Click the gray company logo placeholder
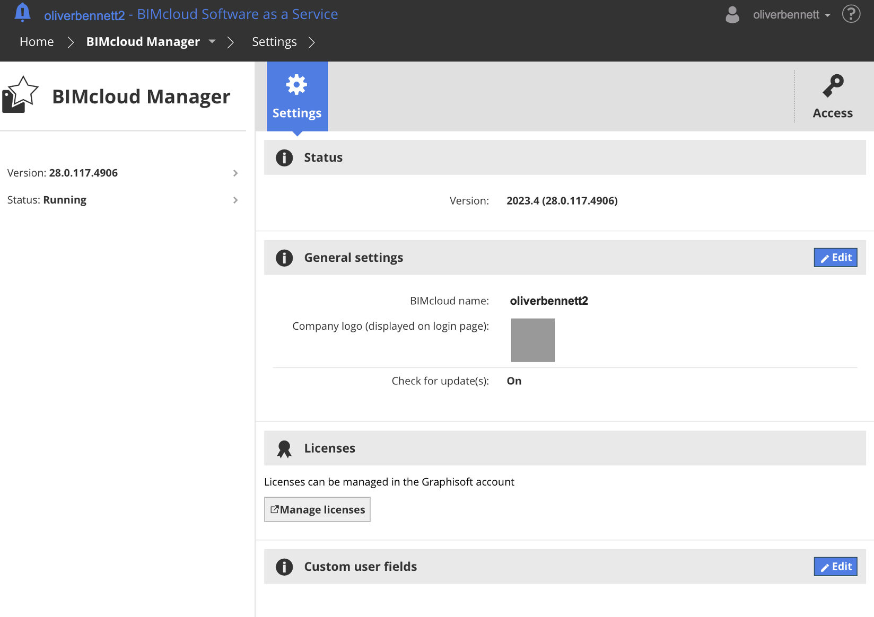 click(x=533, y=340)
